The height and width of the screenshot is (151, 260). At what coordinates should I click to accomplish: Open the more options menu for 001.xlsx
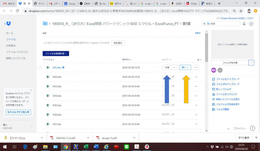click(x=196, y=67)
